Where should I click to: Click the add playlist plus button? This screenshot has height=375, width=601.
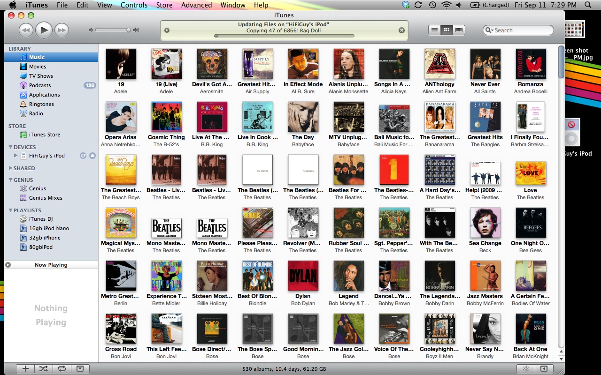(x=25, y=369)
